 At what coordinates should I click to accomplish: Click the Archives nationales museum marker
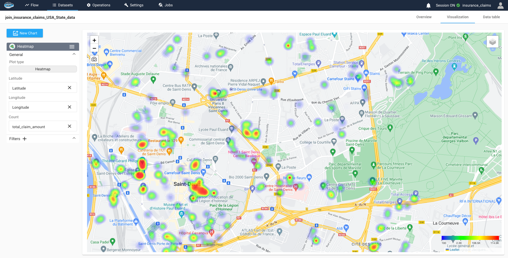(230, 67)
